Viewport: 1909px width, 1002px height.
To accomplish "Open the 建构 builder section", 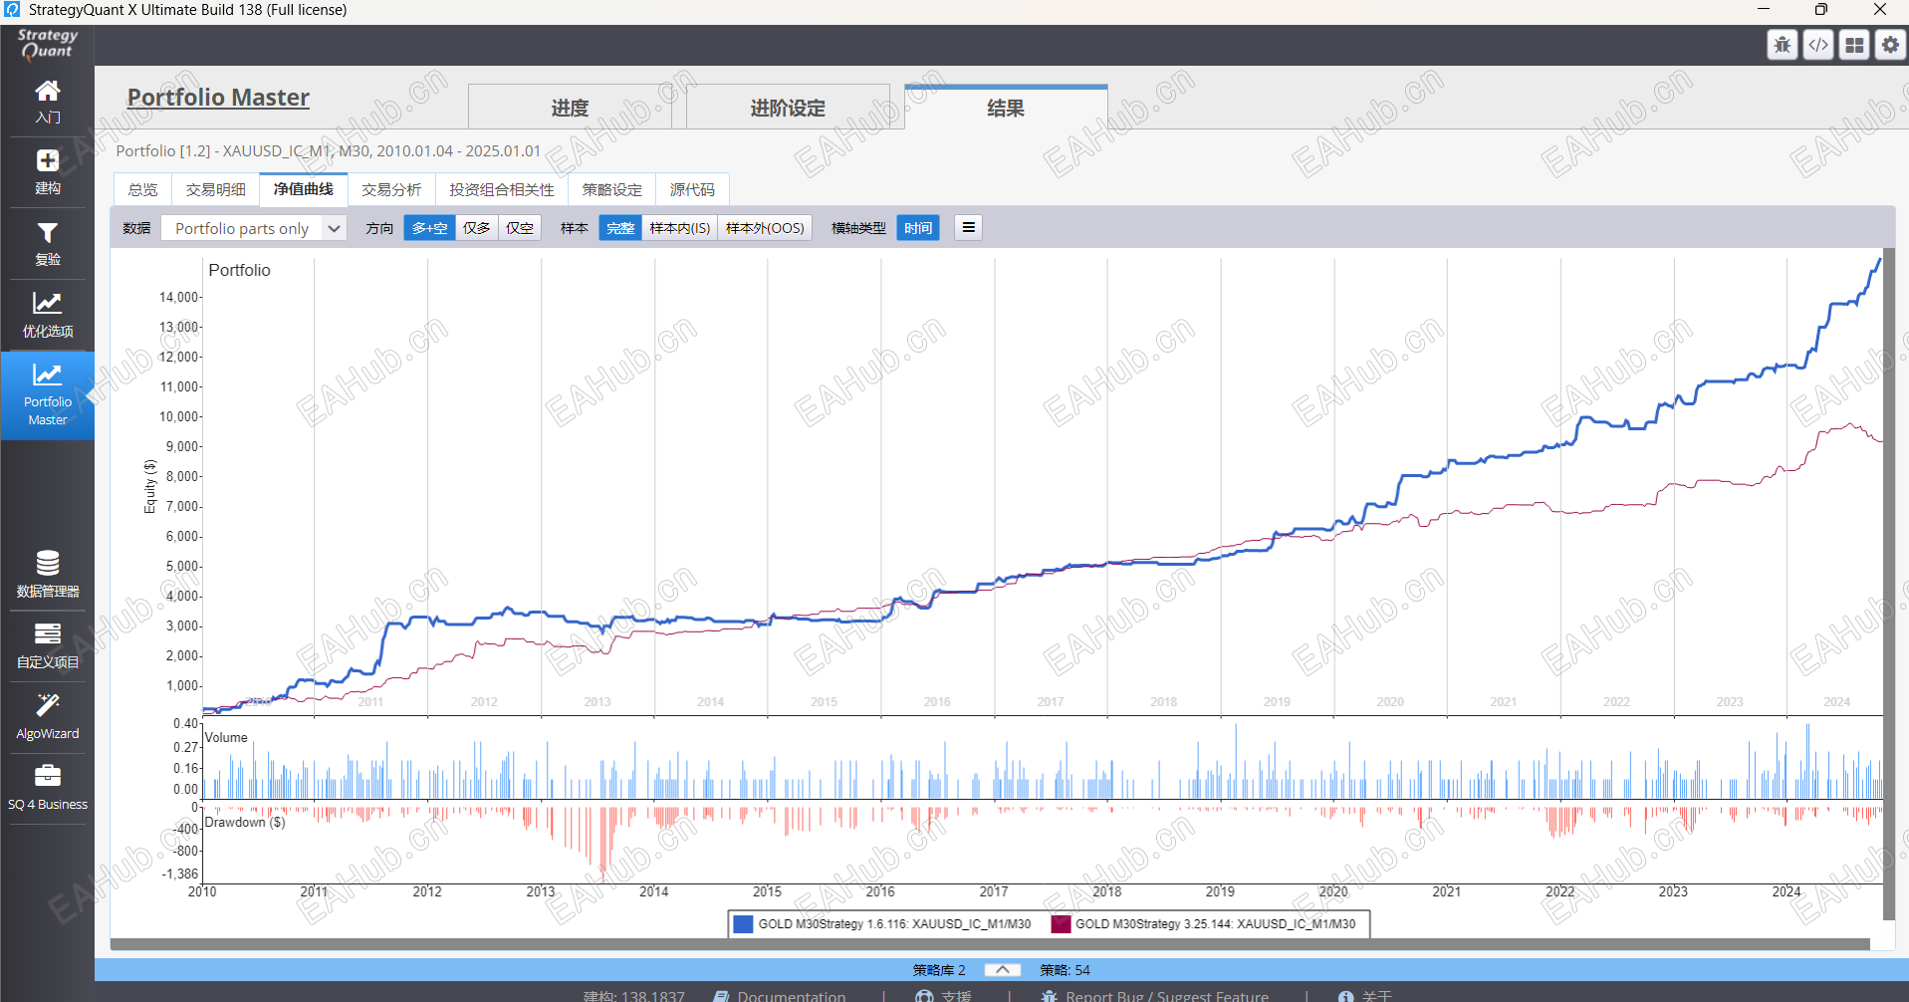I will click(47, 172).
